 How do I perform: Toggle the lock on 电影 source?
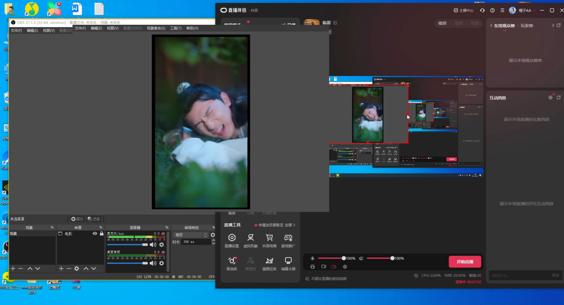pos(102,234)
